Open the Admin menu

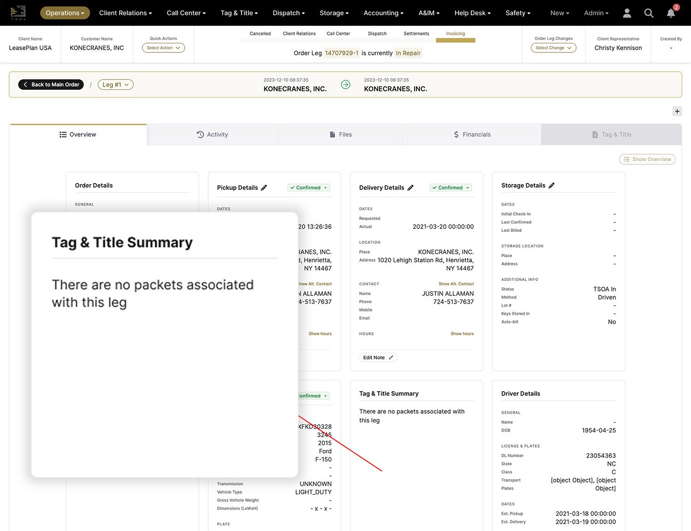[x=596, y=13]
